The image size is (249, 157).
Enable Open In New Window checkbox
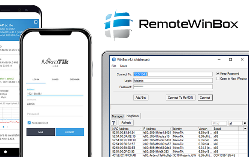(x=218, y=79)
